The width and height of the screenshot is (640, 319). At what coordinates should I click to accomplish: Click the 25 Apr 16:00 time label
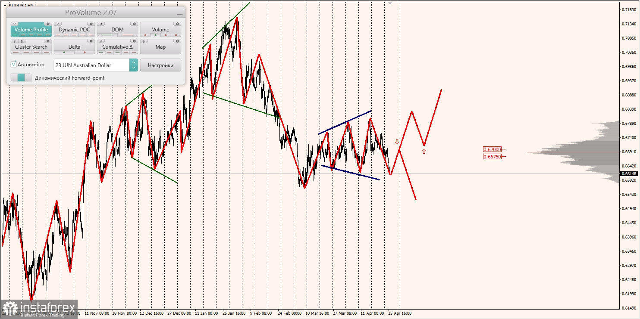399,313
